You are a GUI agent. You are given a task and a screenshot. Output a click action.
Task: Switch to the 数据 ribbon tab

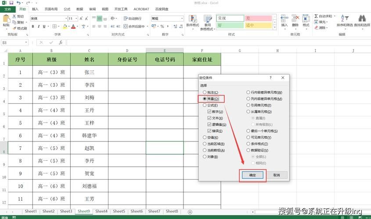tap(80, 9)
